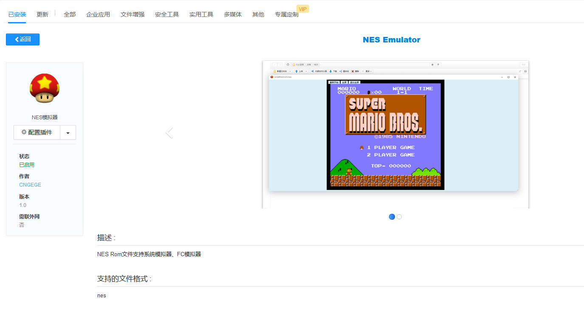Go to previous screenshot with left arrow
The image size is (584, 316).
tap(169, 133)
